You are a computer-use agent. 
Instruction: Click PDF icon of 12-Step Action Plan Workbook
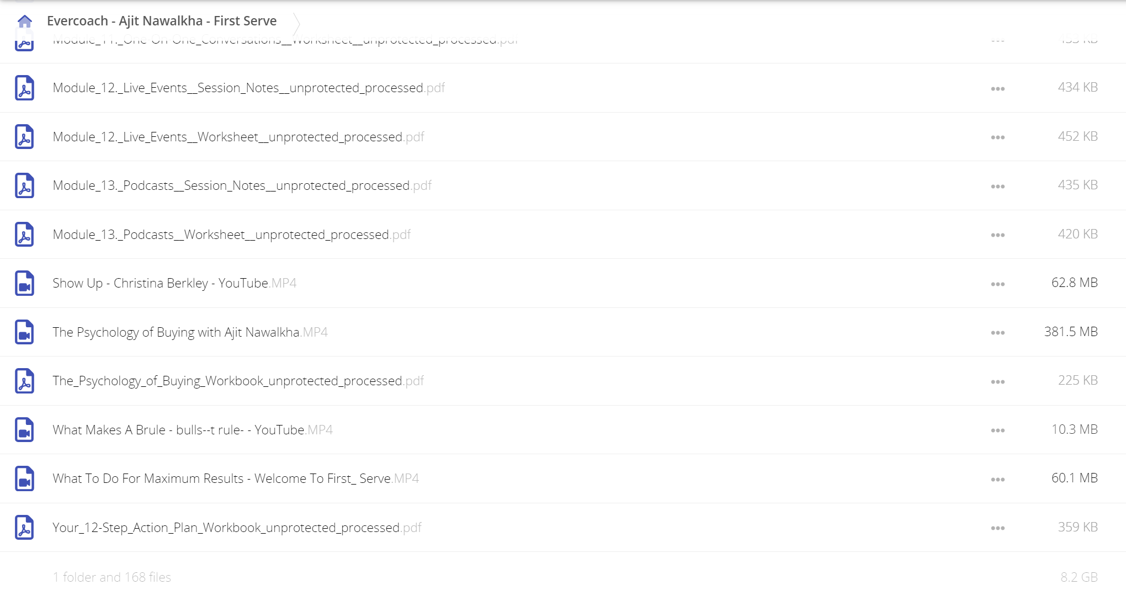pos(24,528)
